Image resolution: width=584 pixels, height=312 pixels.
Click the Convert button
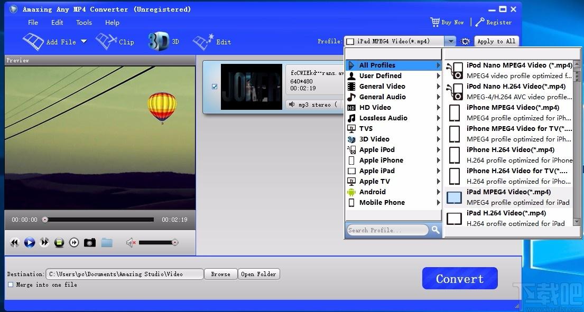coord(460,278)
